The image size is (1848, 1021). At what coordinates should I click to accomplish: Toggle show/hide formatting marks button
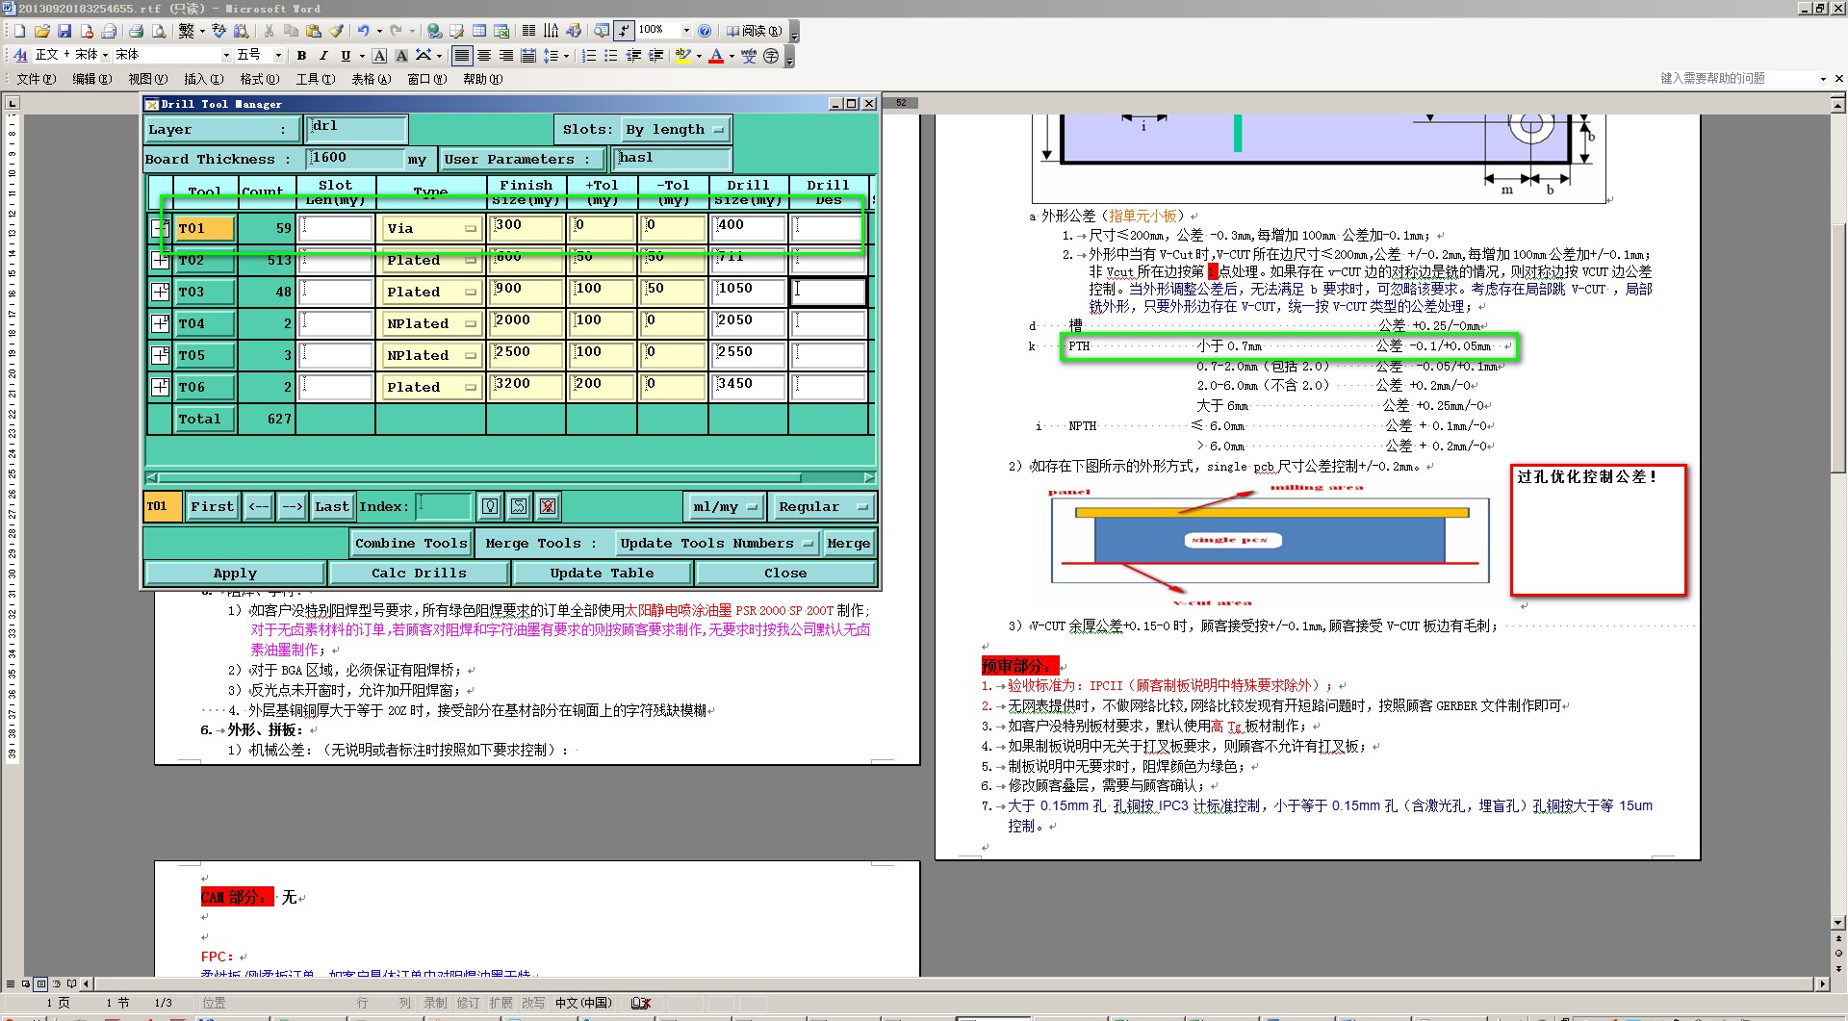pyautogui.click(x=624, y=31)
